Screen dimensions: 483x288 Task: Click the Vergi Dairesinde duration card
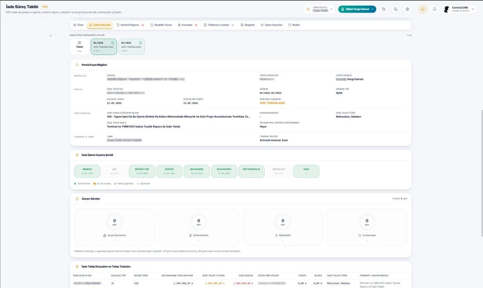click(x=114, y=227)
